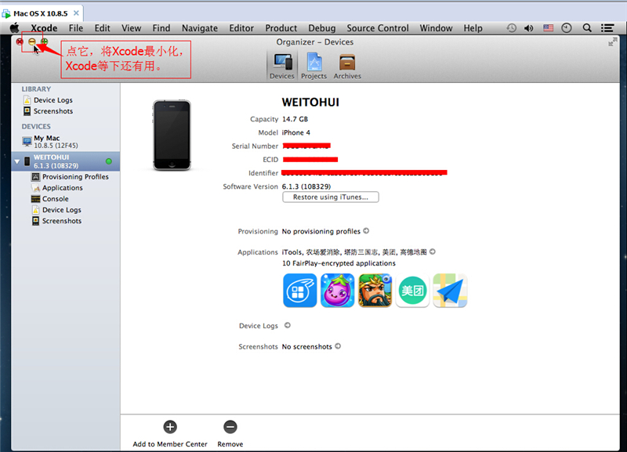Open the Xcode menu
This screenshot has height=452, width=627.
44,28
